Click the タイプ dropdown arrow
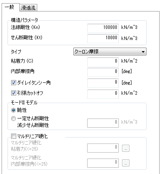Viewport: 162px width, 174px height. (143, 52)
